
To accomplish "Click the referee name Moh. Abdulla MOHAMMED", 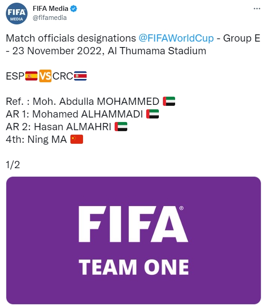I will (x=96, y=102).
